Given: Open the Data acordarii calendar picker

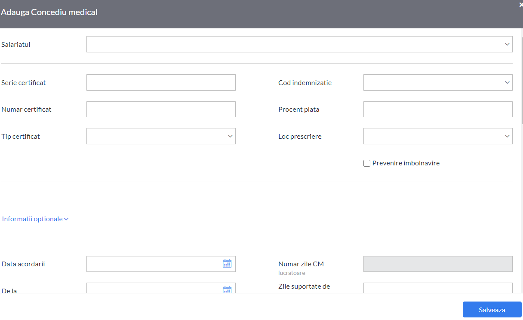Looking at the screenshot, I should pos(227,264).
